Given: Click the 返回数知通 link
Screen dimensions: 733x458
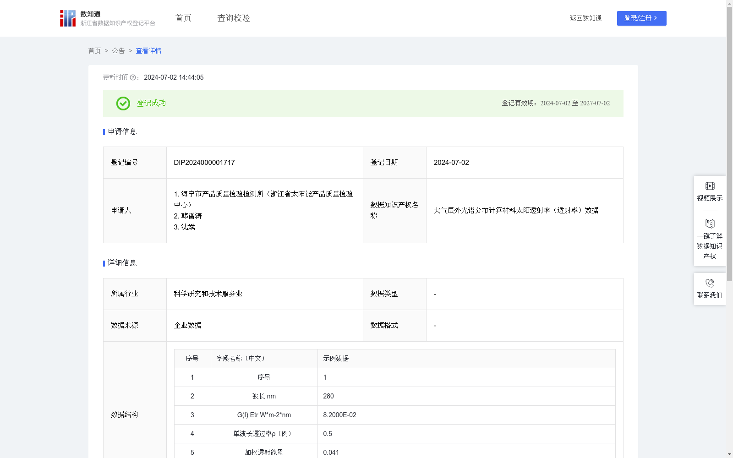Looking at the screenshot, I should coord(586,18).
